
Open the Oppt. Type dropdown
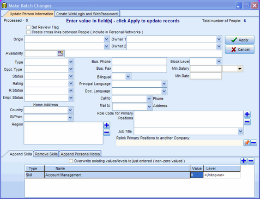point(71,69)
